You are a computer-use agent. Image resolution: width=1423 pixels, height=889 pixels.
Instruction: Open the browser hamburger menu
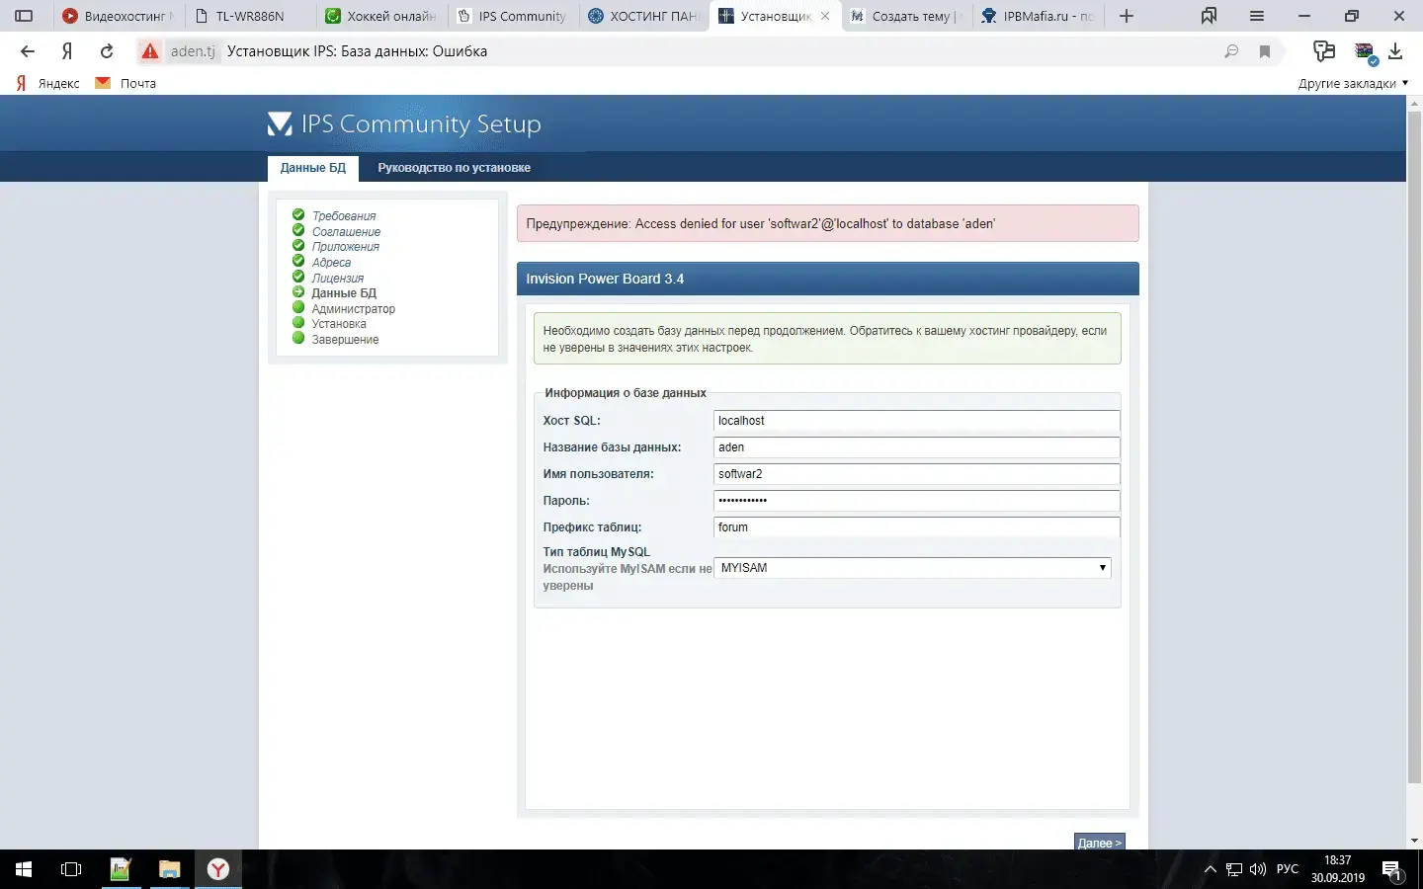[1257, 16]
